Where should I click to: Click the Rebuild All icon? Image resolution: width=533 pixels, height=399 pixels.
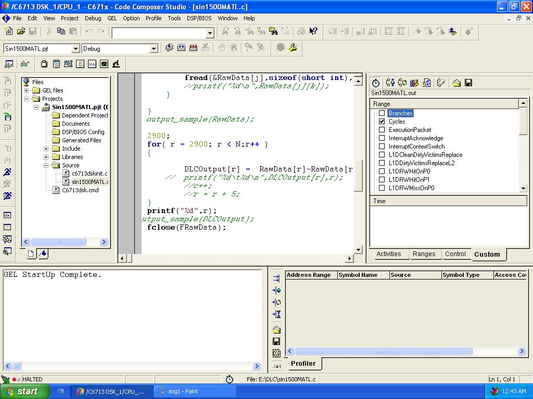[x=194, y=48]
